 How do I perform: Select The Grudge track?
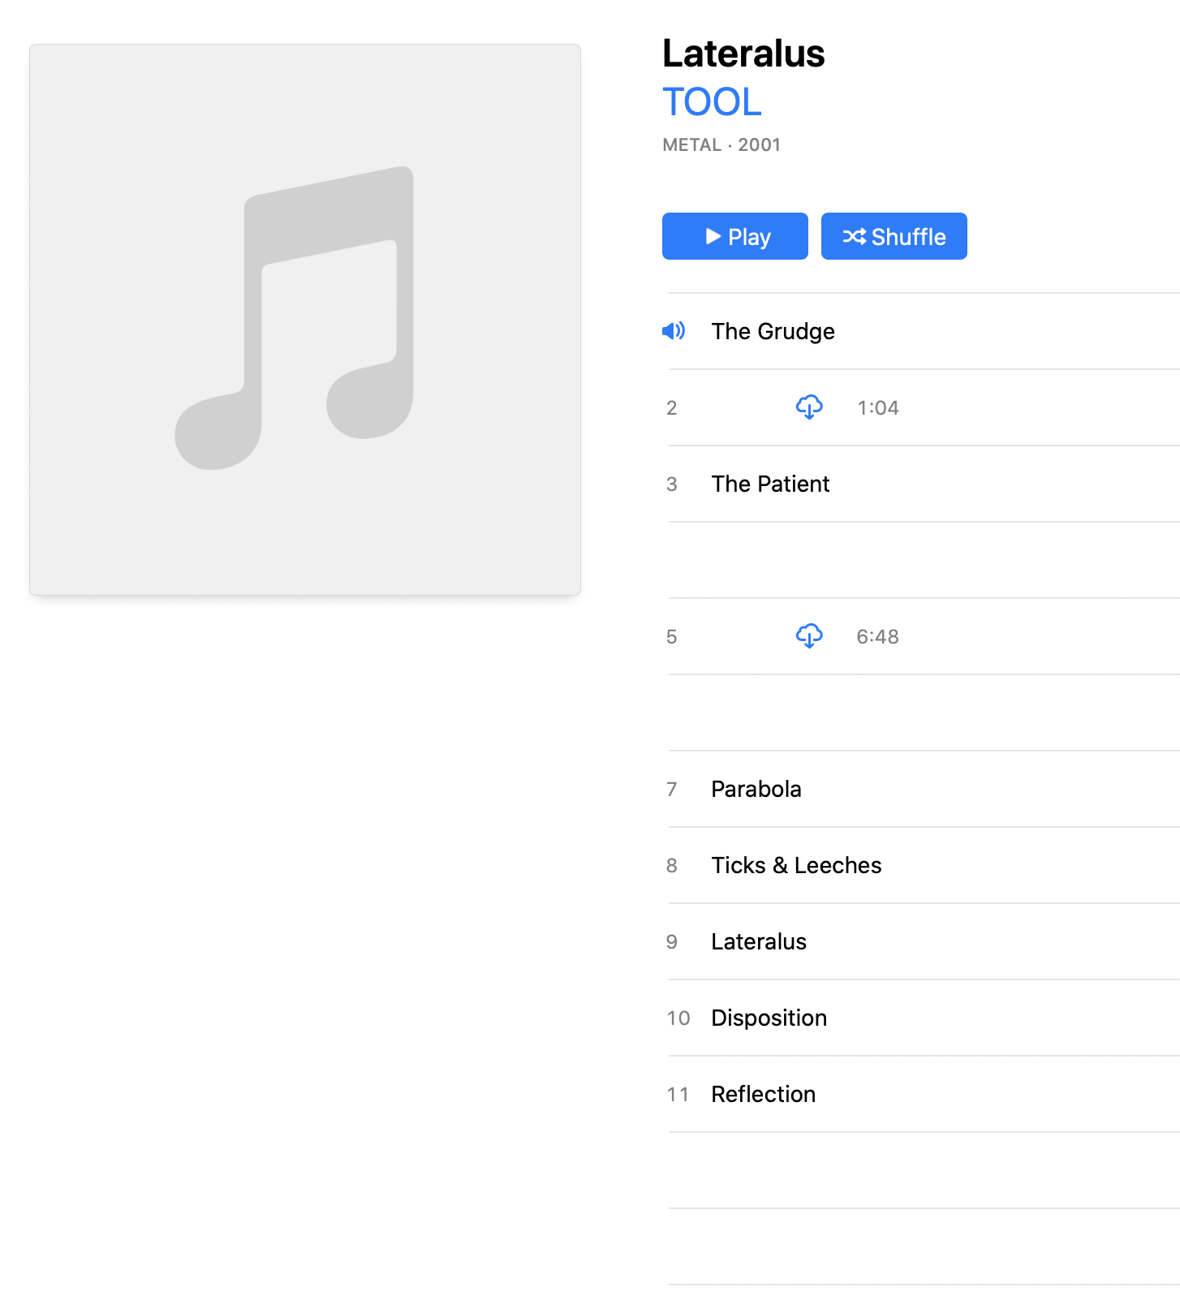coord(773,331)
